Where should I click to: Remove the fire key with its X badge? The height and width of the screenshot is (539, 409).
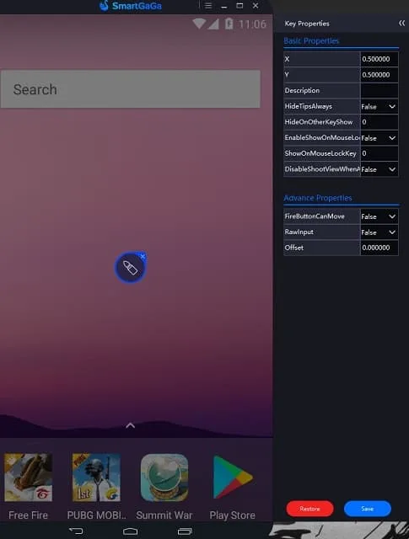click(x=143, y=256)
